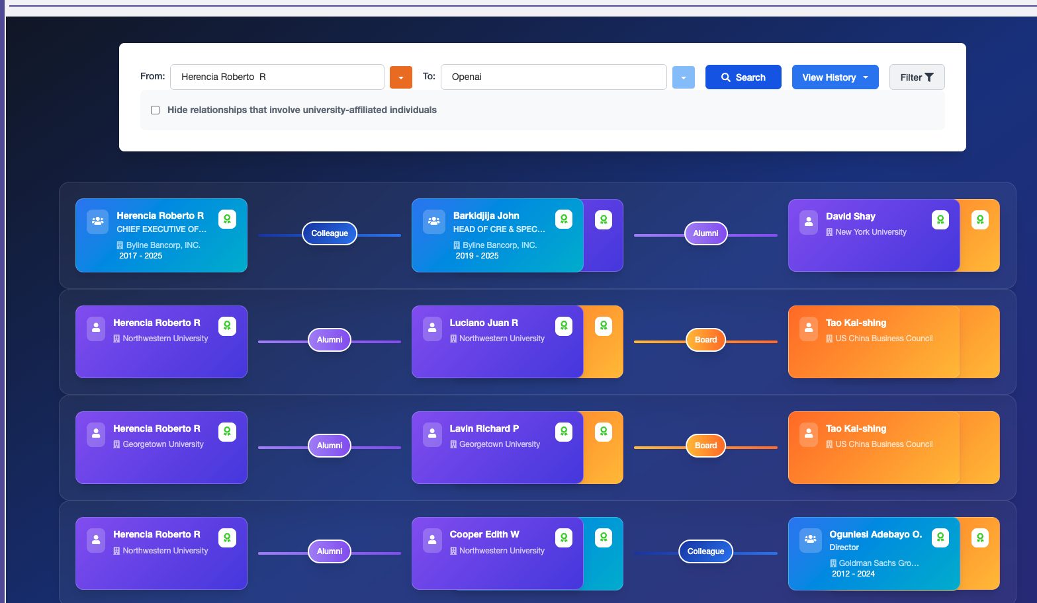Image resolution: width=1037 pixels, height=603 pixels.
Task: Click the badge on Herencia's Georgetown University card
Action: pos(227,432)
